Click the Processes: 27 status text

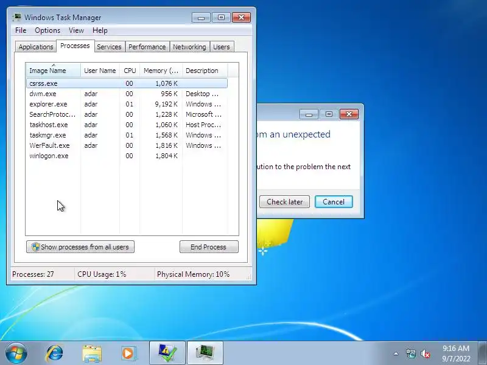click(x=33, y=274)
